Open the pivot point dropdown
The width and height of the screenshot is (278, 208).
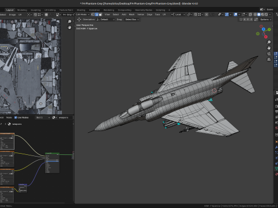pyautogui.click(x=189, y=14)
